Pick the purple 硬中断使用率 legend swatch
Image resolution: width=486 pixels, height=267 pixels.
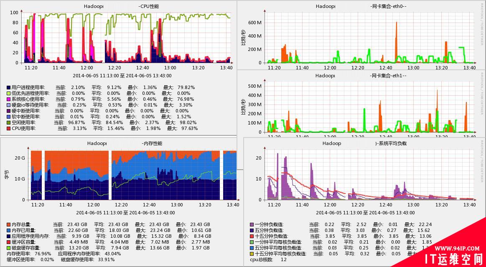coord(8,111)
